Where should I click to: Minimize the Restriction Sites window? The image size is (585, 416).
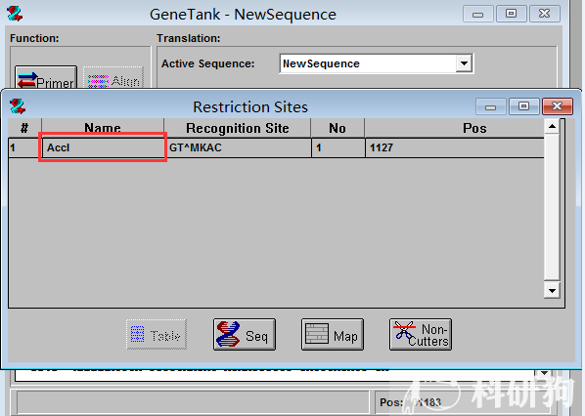tap(491, 106)
